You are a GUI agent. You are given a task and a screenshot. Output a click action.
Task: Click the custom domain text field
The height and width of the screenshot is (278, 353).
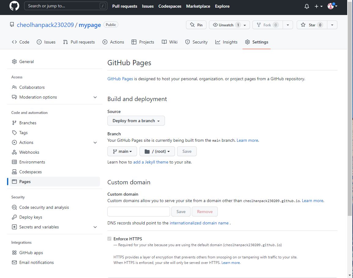(139, 212)
